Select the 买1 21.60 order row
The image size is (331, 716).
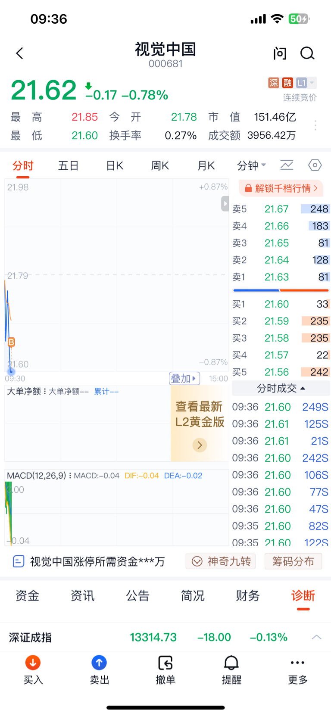(281, 304)
